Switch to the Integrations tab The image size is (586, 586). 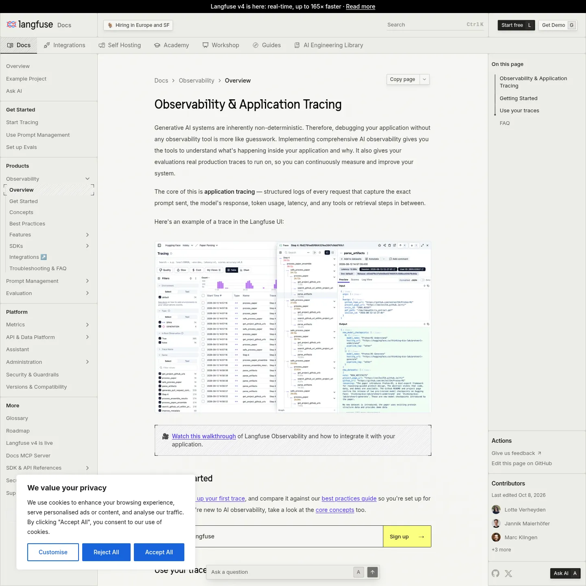(x=64, y=45)
